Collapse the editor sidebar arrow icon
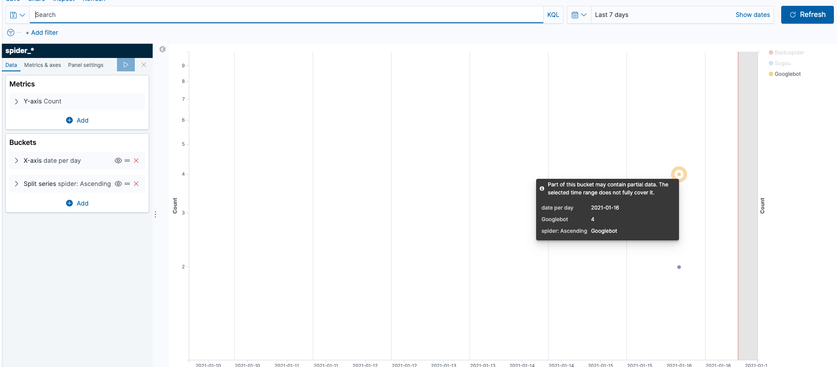This screenshot has height=367, width=837. pyautogui.click(x=162, y=49)
